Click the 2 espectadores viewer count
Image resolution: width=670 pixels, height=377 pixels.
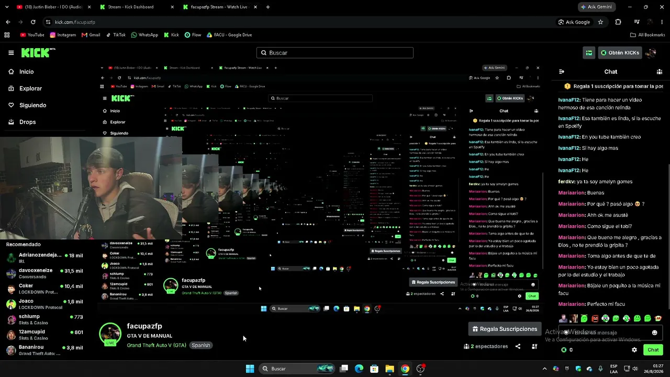[x=486, y=346]
